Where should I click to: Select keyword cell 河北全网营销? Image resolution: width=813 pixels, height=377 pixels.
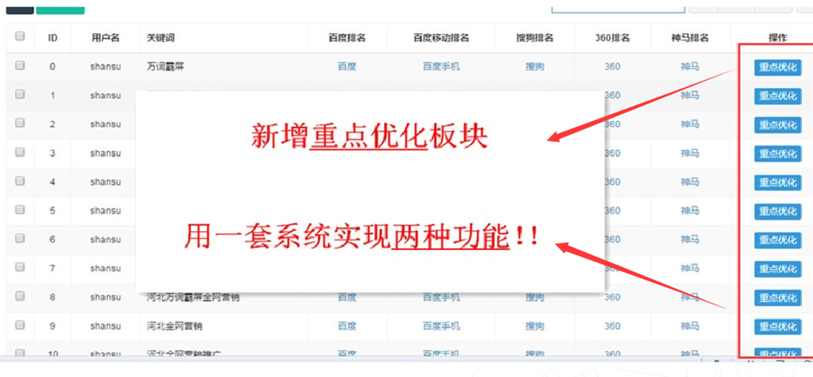[x=175, y=326]
